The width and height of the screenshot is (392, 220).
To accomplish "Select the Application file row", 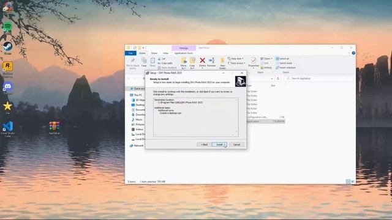I will click(265, 122).
